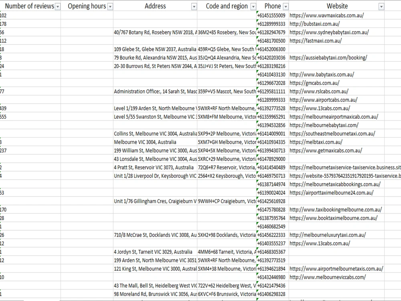Click the melbourneluxurytaxi.com.au cell
The height and width of the screenshot is (301, 401).
(x=336, y=235)
